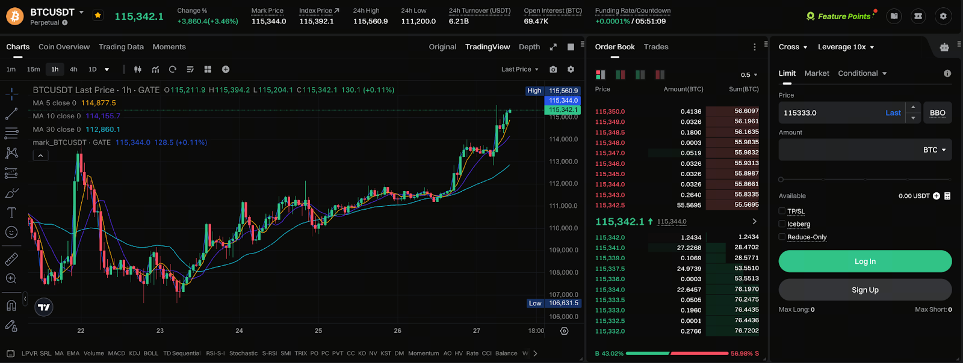Click the order type info icon
This screenshot has width=963, height=363.
(947, 73)
